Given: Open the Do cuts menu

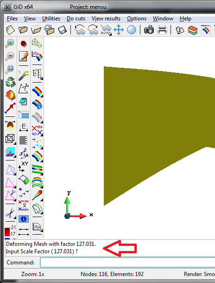Looking at the screenshot, I should tap(76, 19).
